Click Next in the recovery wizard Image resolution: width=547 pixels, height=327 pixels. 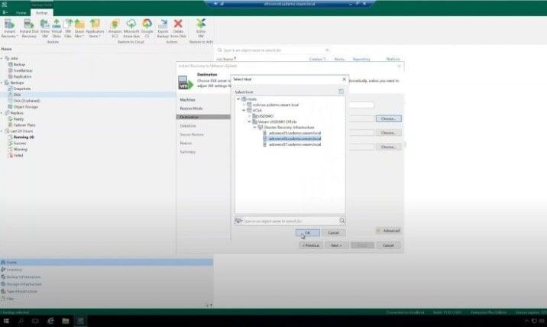point(336,245)
